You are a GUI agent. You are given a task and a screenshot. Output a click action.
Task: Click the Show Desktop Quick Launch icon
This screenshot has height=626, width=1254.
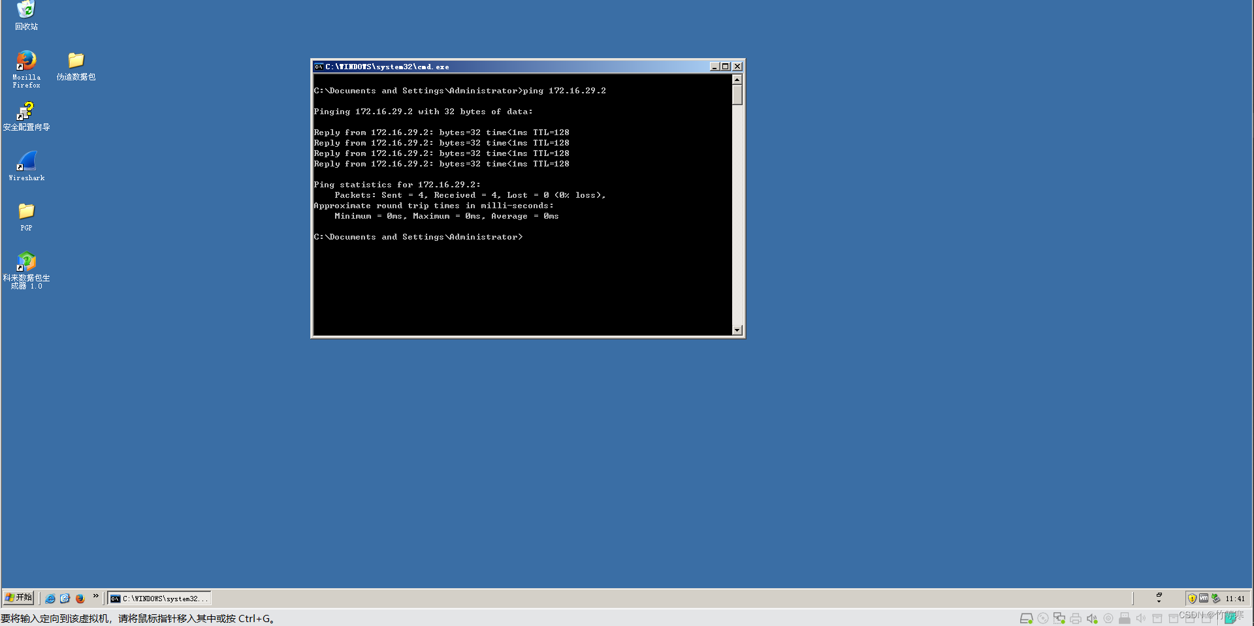coord(65,598)
